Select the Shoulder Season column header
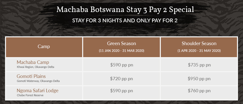243x104 pixels. (x=199, y=44)
